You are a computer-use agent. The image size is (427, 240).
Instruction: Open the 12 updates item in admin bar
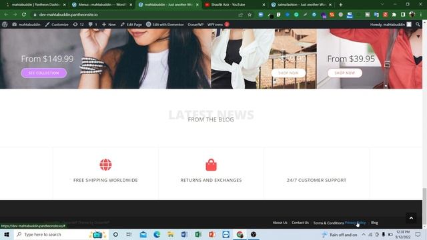pos(78,25)
